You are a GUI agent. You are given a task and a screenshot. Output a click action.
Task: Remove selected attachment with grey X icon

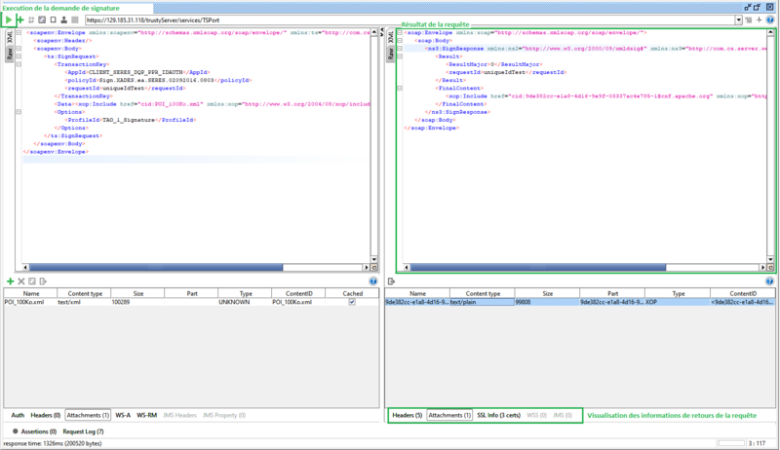(x=20, y=281)
